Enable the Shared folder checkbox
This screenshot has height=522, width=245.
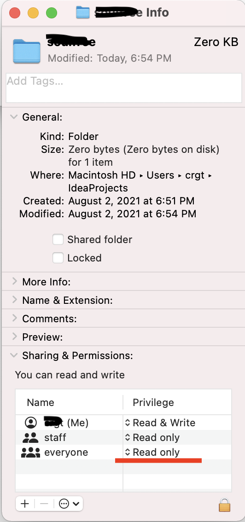pyautogui.click(x=58, y=239)
